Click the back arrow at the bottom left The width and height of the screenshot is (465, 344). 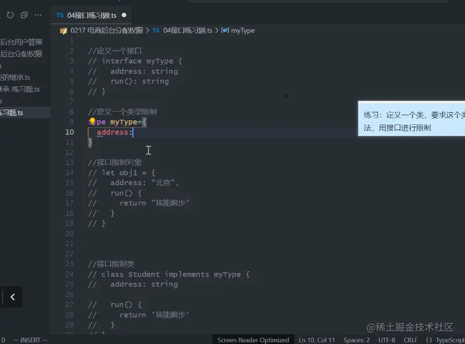(x=12, y=297)
